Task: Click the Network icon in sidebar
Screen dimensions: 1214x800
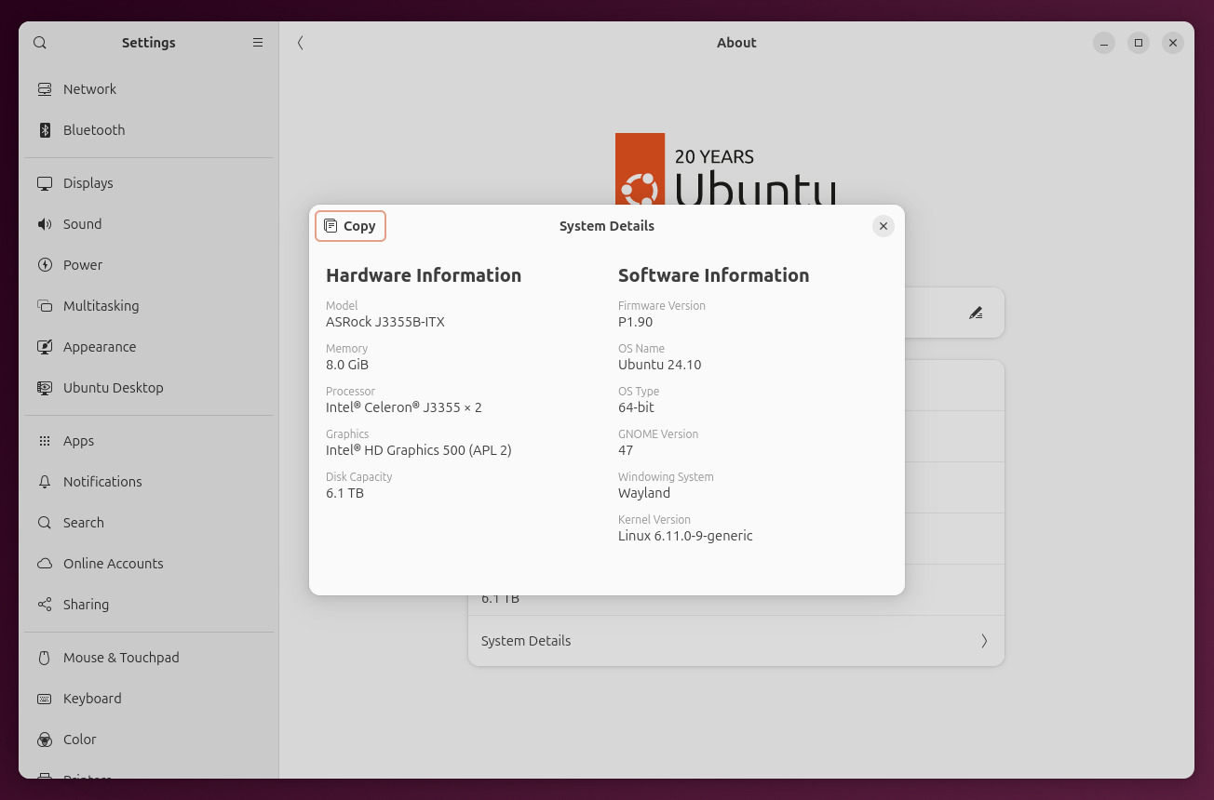Action: tap(45, 89)
